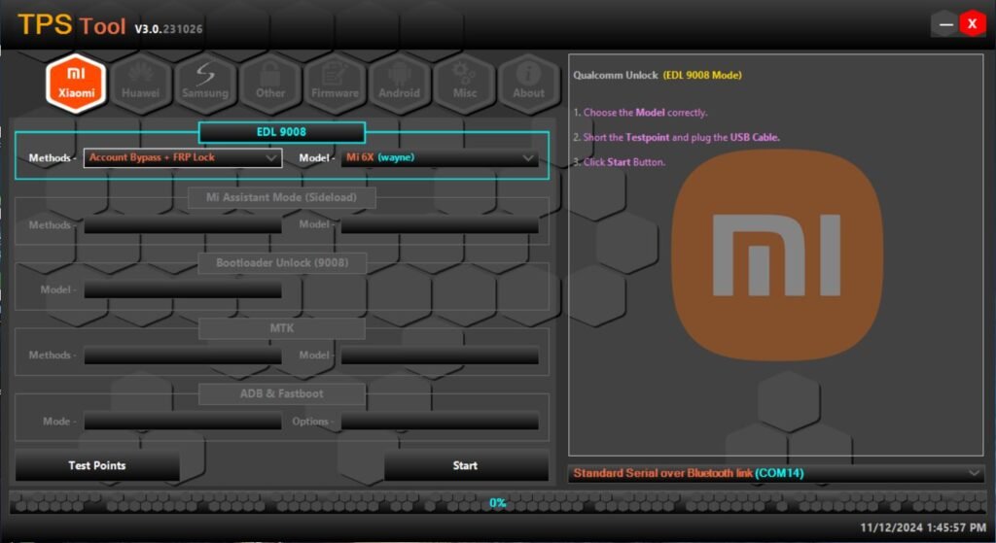
Task: Switch to the Other unlock tab
Action: (270, 84)
